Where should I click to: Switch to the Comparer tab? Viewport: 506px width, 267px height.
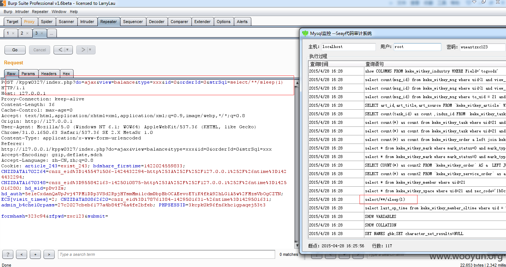tap(179, 22)
